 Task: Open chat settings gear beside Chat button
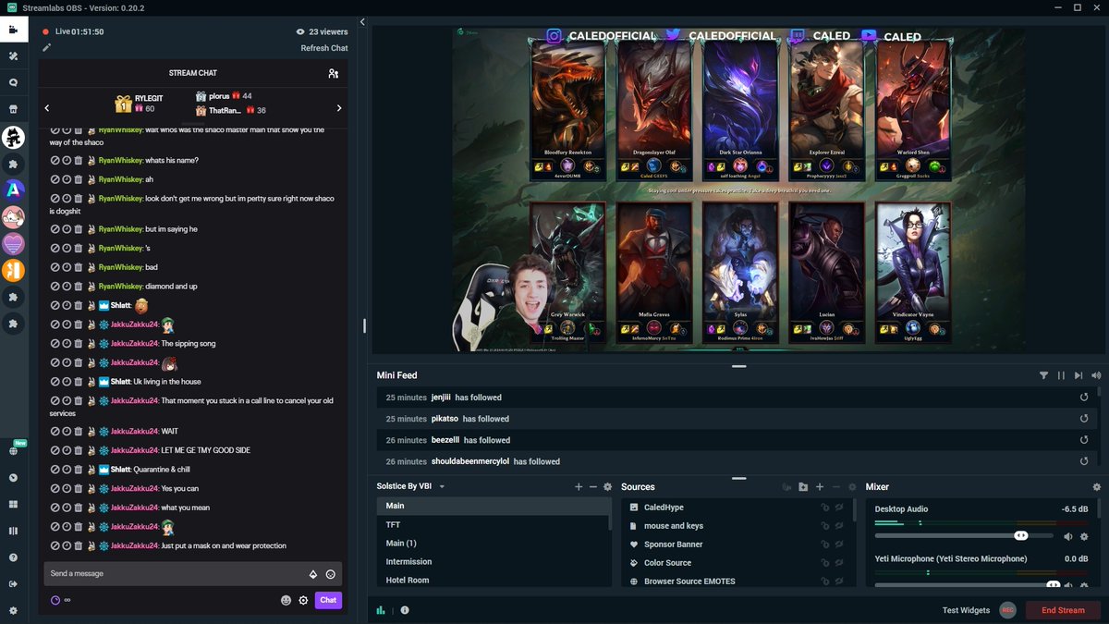click(303, 600)
